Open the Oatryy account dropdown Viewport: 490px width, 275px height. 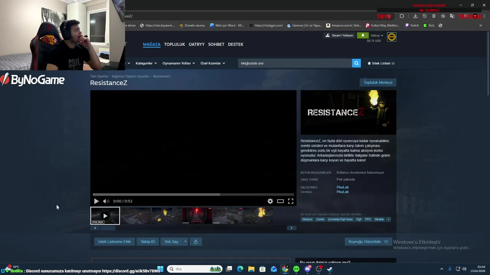coord(377,36)
